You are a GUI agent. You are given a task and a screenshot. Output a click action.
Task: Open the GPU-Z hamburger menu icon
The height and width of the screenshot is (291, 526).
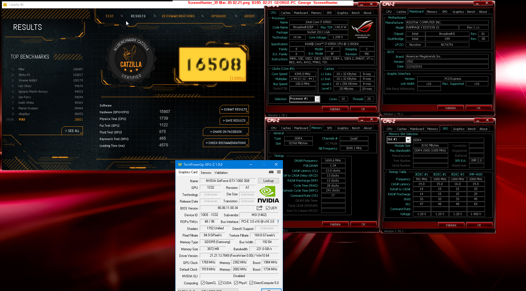coord(279,172)
